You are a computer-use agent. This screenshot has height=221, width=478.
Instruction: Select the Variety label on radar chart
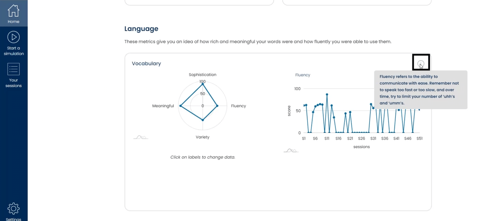tap(203, 137)
